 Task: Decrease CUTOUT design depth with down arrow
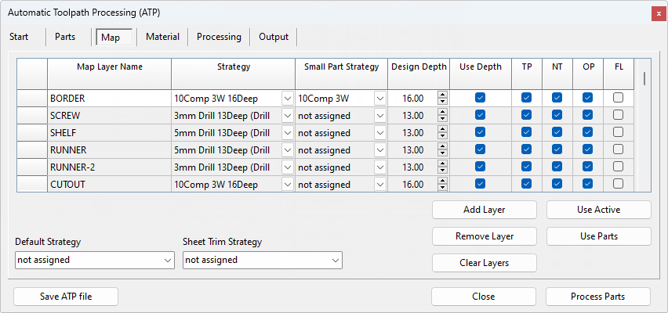[x=442, y=188]
